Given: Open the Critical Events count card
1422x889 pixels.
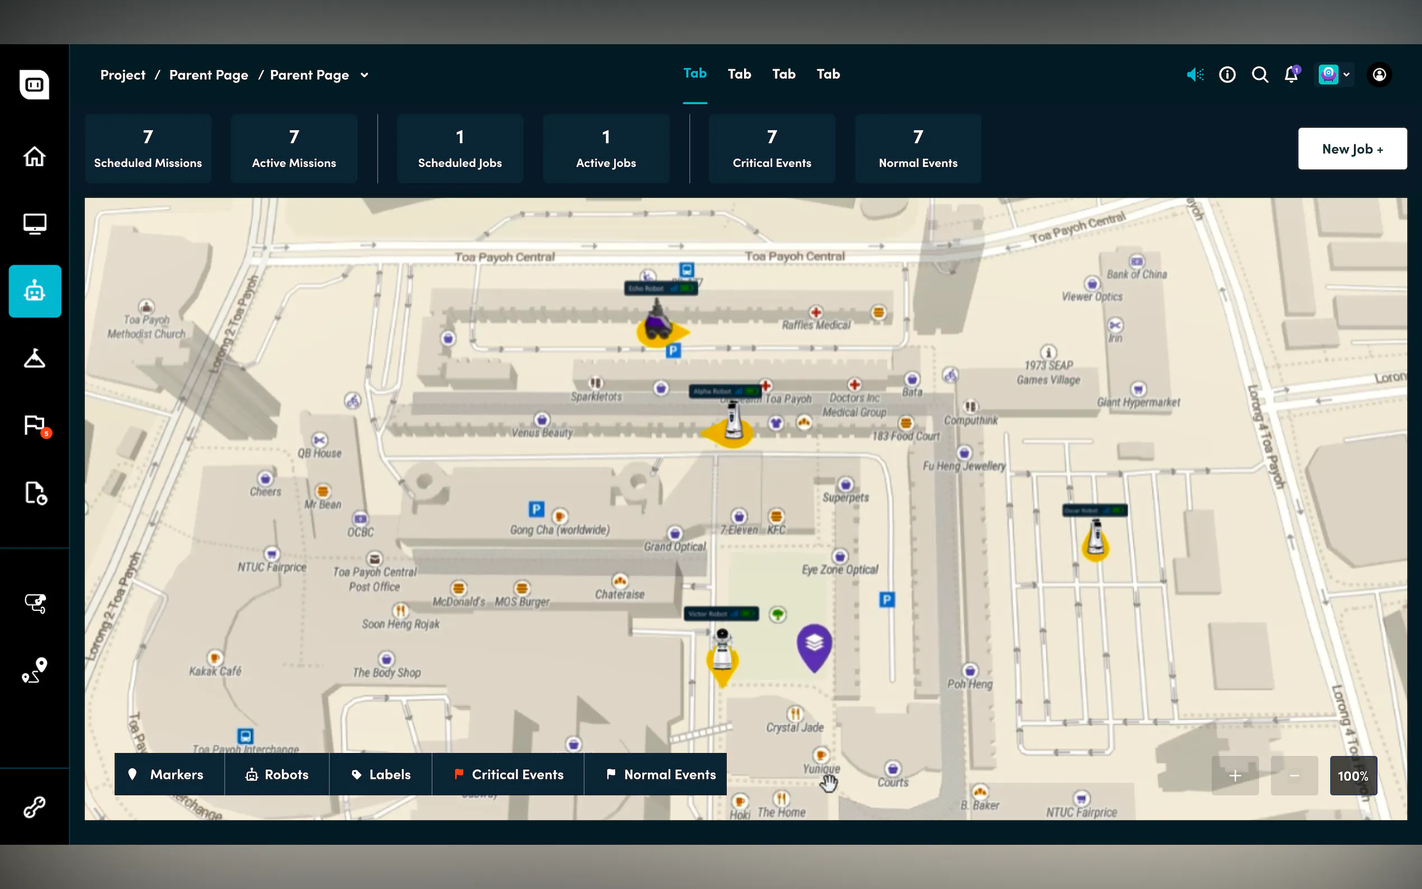Looking at the screenshot, I should 771,149.
